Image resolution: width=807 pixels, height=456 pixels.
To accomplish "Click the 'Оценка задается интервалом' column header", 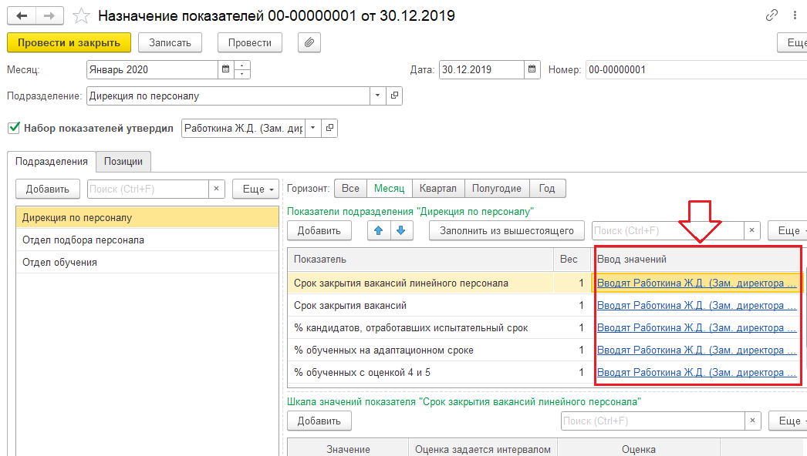I will coord(483,448).
